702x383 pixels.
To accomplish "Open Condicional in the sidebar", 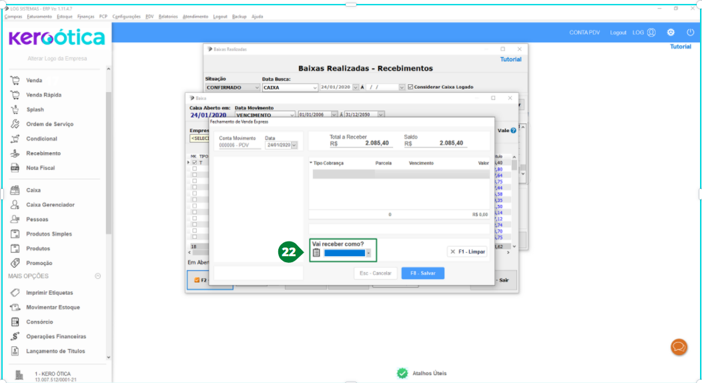I will pos(41,139).
